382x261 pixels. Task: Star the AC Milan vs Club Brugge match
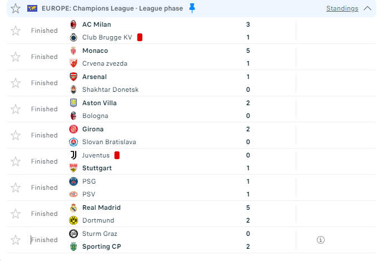coord(16,31)
